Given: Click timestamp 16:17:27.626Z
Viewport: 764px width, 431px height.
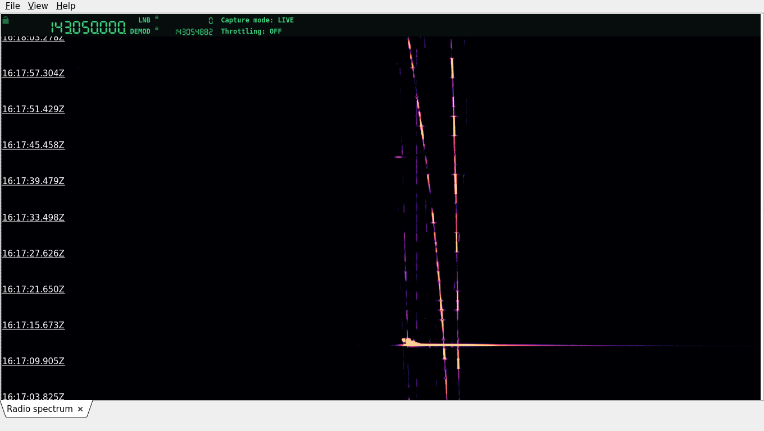Looking at the screenshot, I should [x=34, y=253].
